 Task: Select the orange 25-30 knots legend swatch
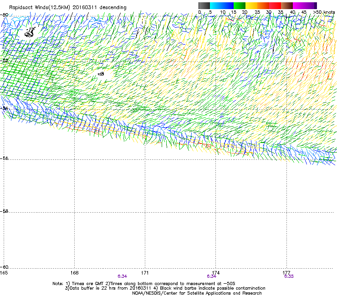click(x=263, y=5)
